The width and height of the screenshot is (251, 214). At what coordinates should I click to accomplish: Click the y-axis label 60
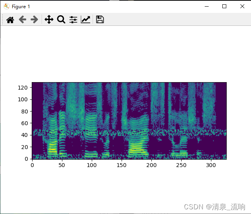tap(24, 123)
